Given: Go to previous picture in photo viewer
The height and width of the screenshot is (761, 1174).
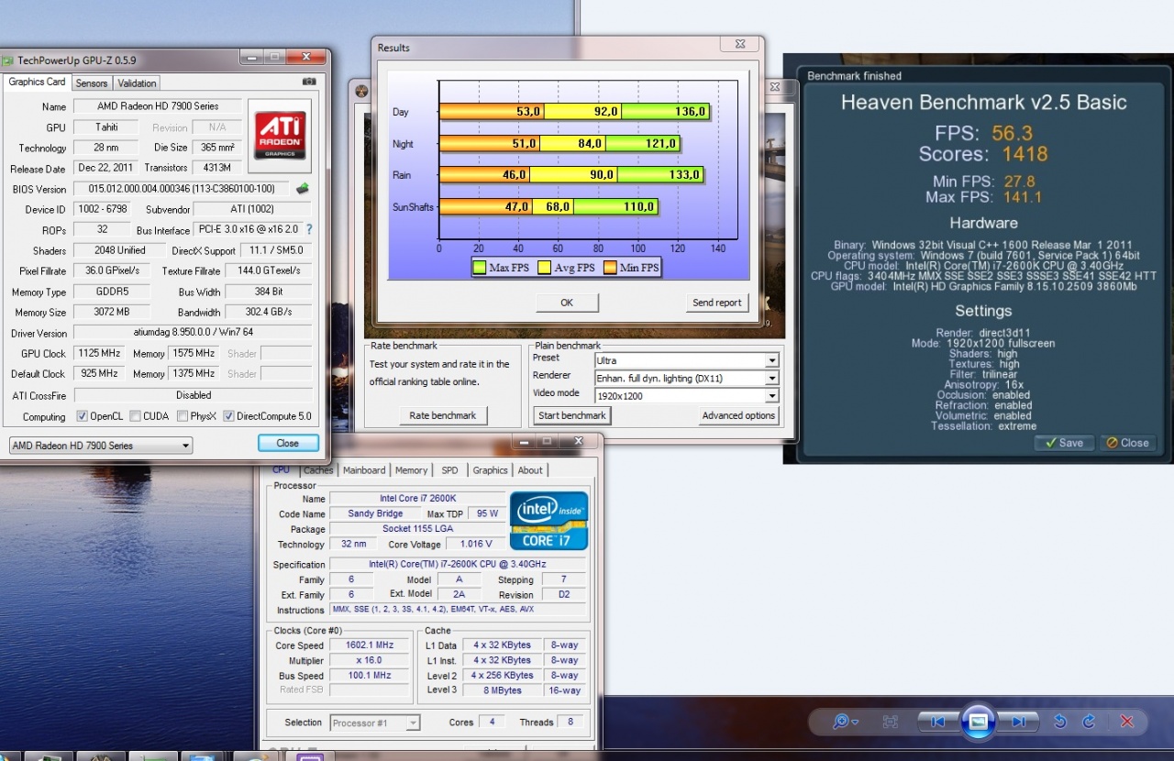Looking at the screenshot, I should [x=937, y=722].
